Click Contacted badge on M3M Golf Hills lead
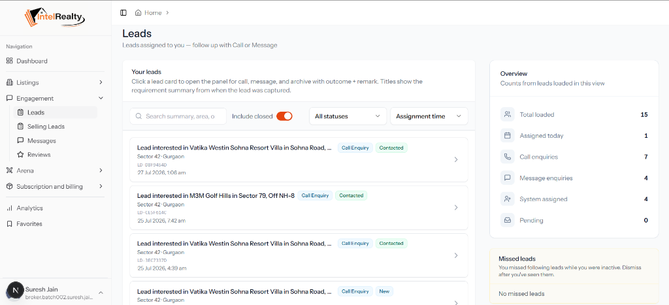The image size is (669, 305). [x=351, y=195]
